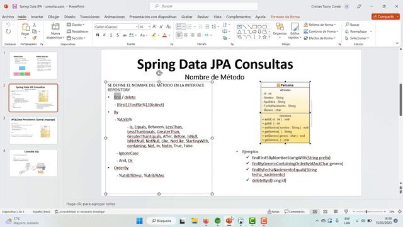
Task: Click the PowerPoint icon in the taskbar
Action: (x=229, y=221)
